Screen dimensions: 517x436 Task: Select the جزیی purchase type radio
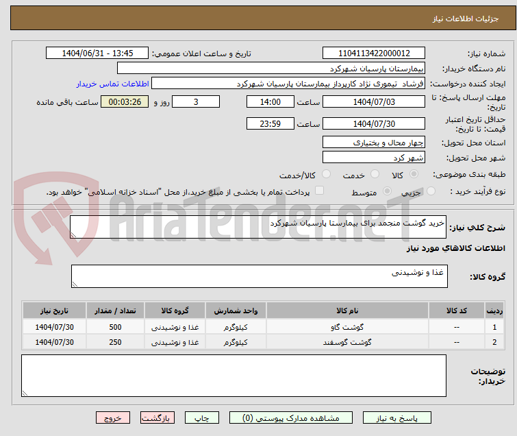pos(431,191)
